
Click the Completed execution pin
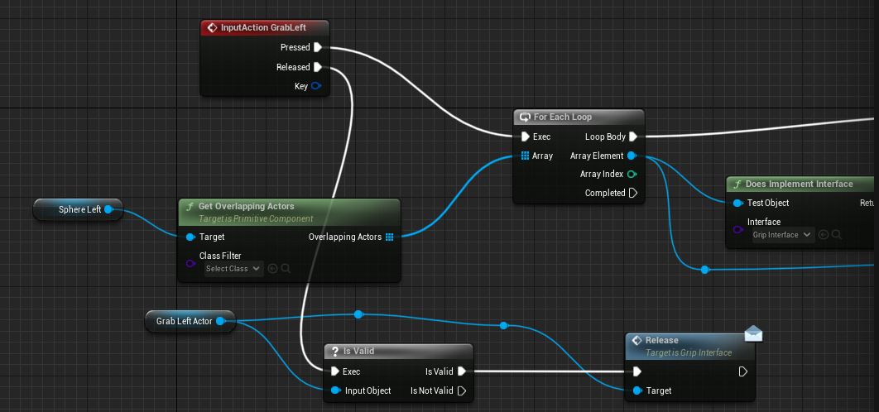click(633, 194)
